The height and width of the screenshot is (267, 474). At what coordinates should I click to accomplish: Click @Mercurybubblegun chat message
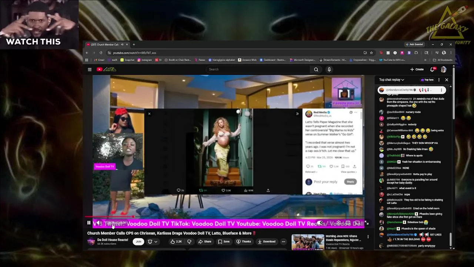click(412, 143)
